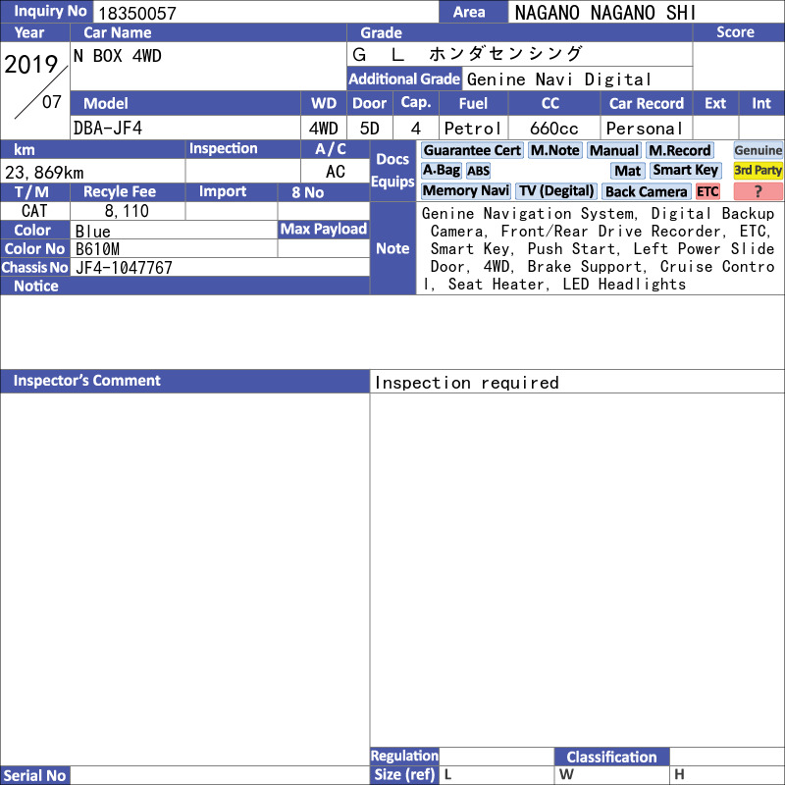Click the Manual document badge
Screen dimensions: 785x785
614,150
